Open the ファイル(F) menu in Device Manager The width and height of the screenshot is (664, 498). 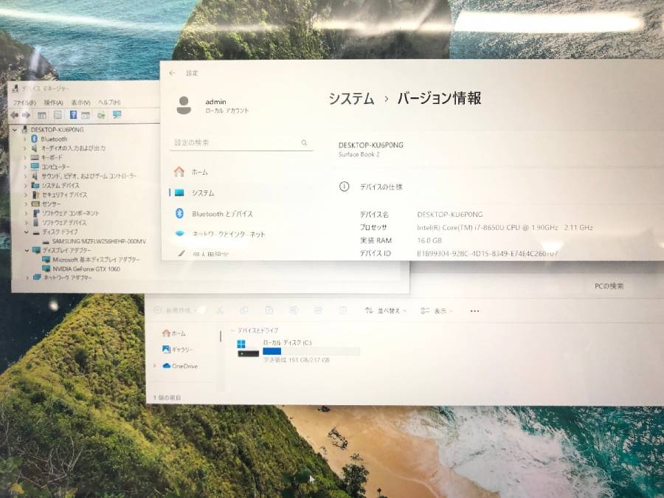click(24, 103)
